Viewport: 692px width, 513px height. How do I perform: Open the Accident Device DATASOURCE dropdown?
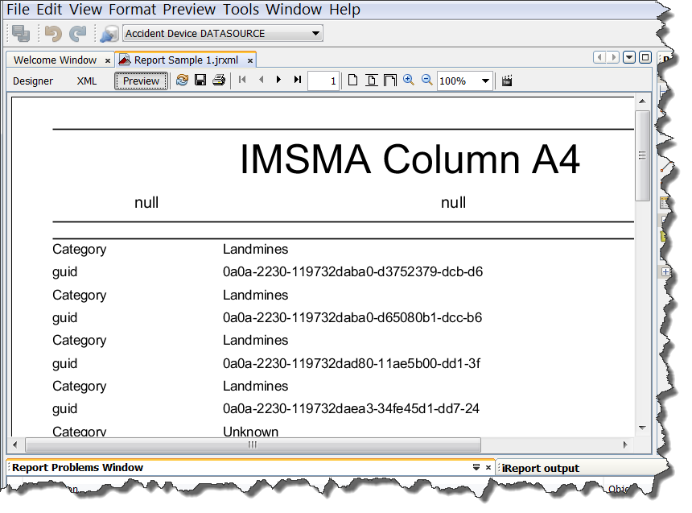(314, 33)
